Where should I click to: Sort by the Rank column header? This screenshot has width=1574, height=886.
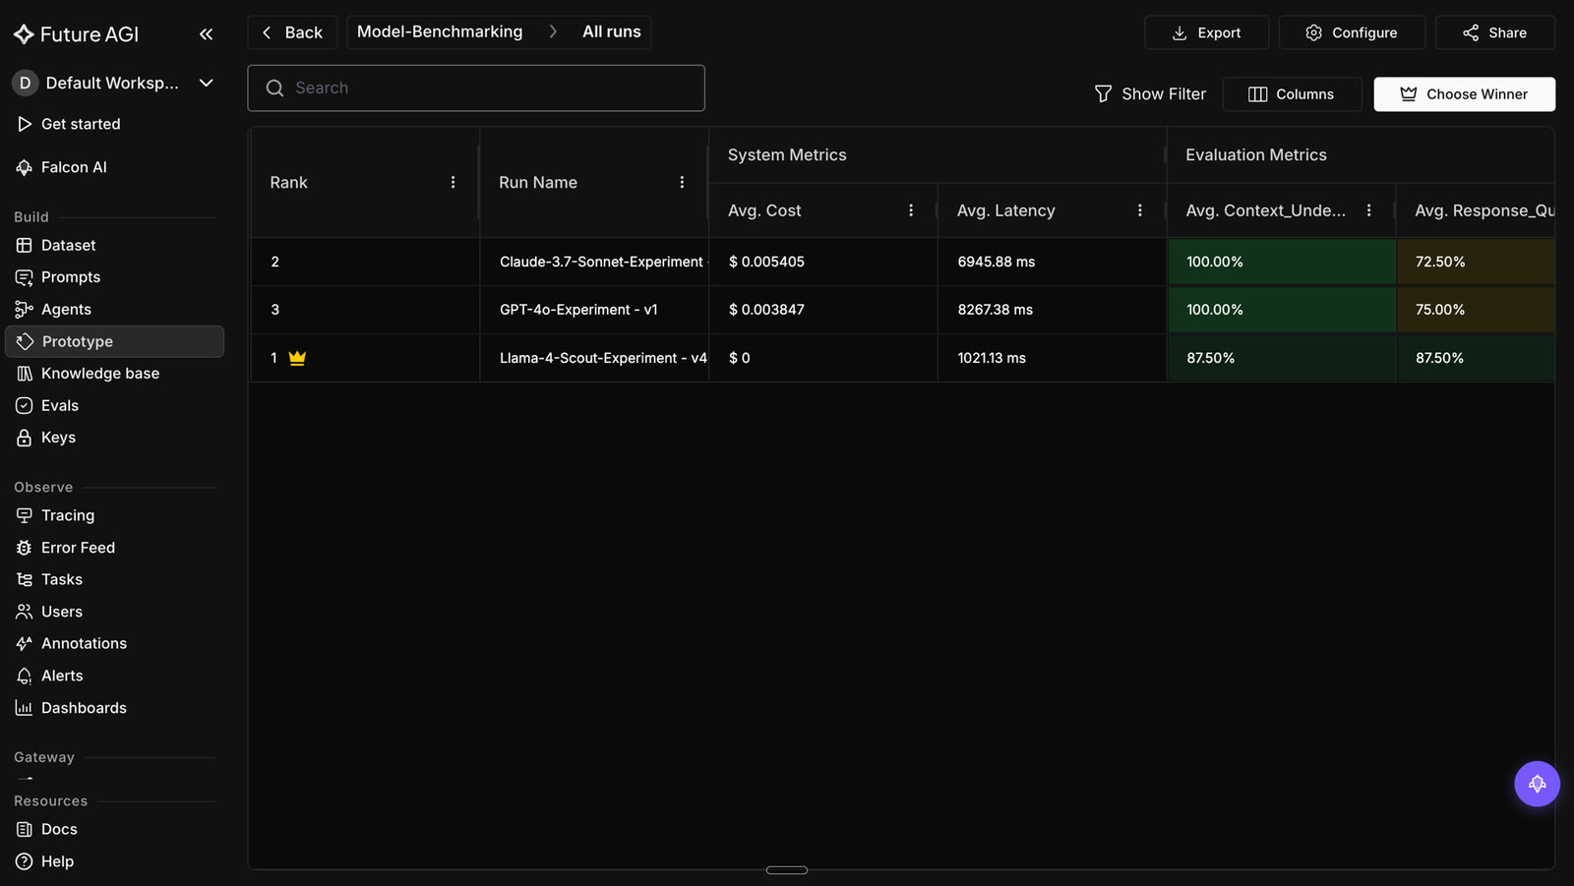[x=288, y=182]
